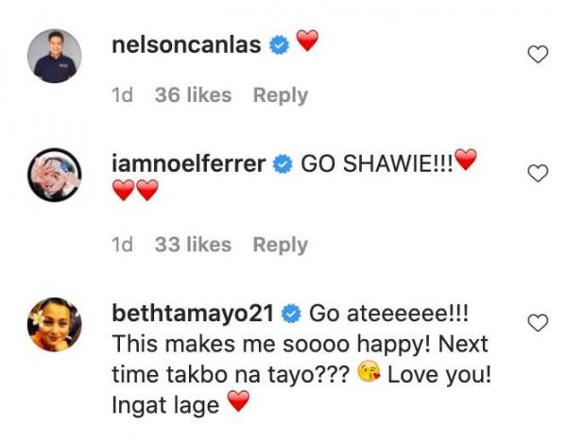Go to bethtamayo21's profile via username
This screenshot has width=567, height=442.
tap(195, 313)
